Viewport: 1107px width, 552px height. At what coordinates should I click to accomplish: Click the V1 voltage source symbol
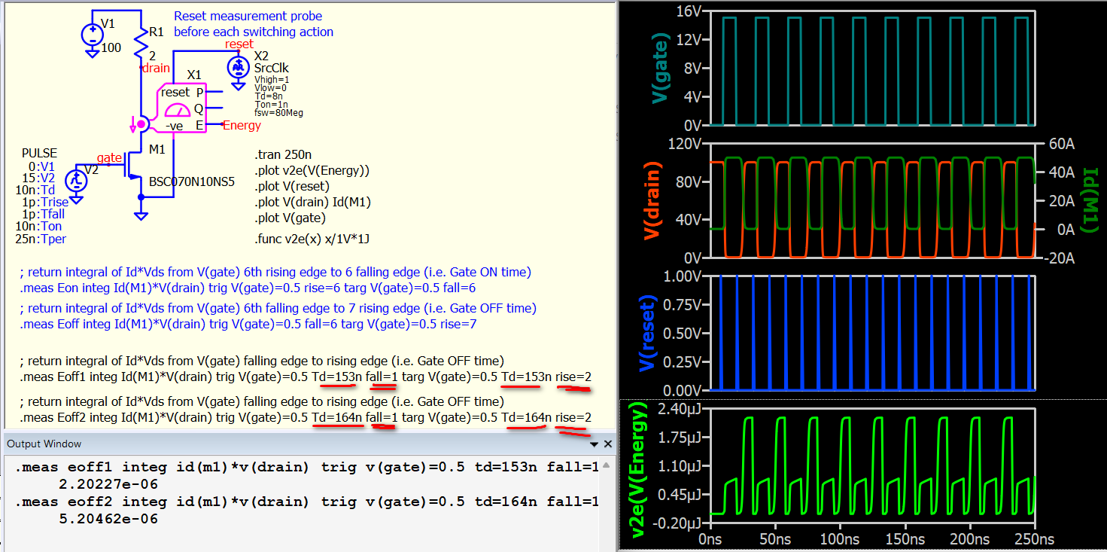(92, 34)
